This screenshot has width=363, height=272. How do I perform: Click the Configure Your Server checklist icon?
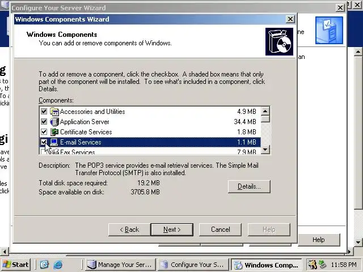point(329,30)
